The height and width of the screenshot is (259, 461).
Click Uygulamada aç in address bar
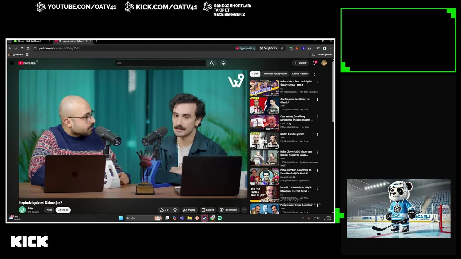click(245, 48)
